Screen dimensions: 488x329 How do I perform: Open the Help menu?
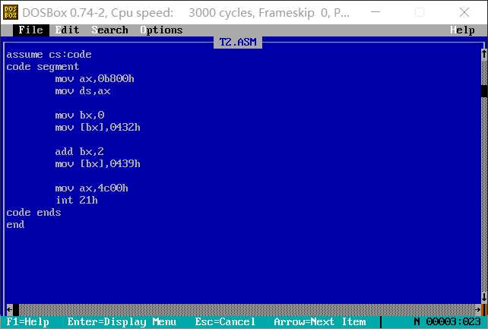(462, 30)
